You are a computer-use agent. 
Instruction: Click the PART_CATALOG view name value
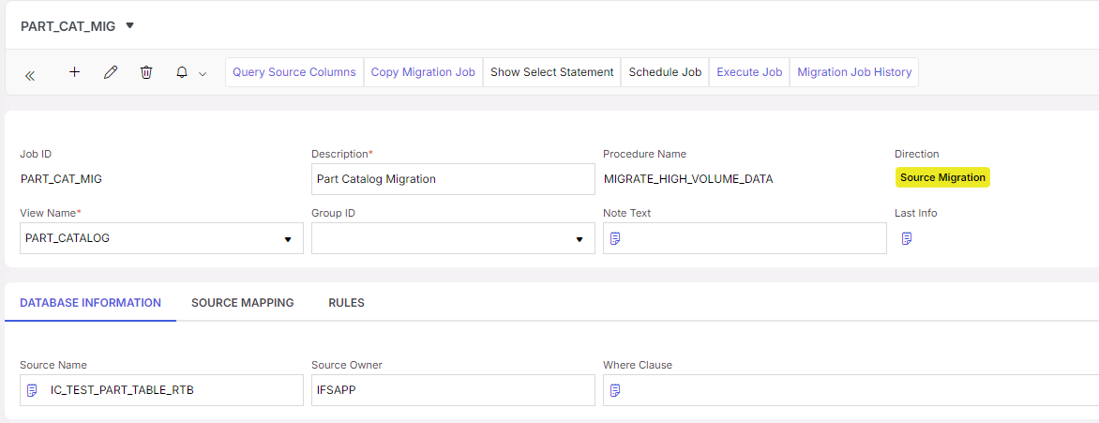point(68,238)
